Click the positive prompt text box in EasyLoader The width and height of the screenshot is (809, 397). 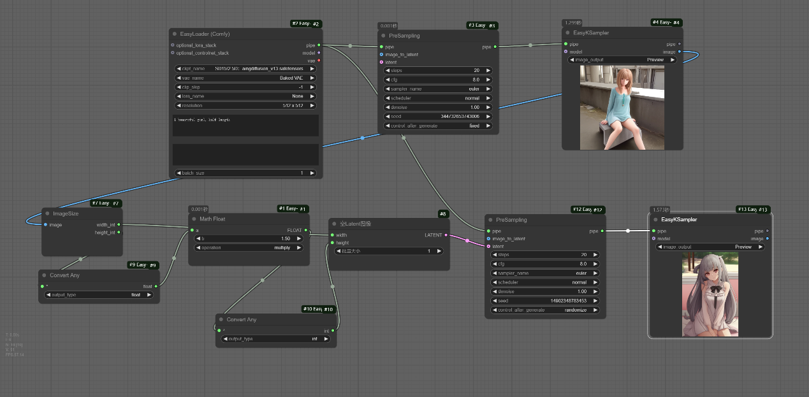click(245, 126)
